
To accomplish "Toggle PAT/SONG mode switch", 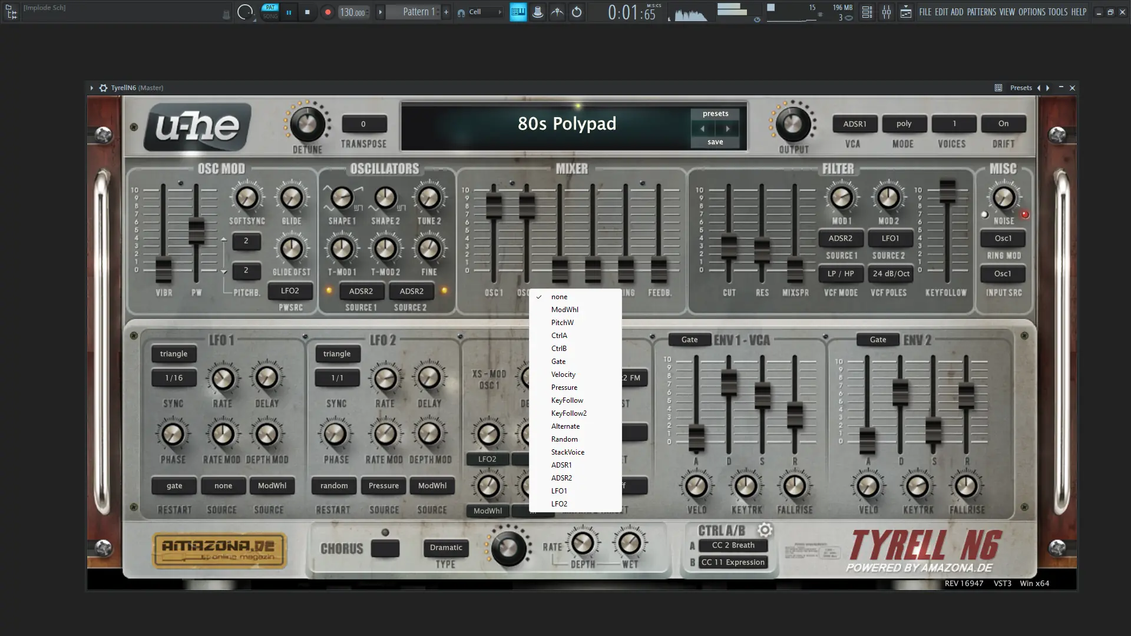I will pos(270,12).
